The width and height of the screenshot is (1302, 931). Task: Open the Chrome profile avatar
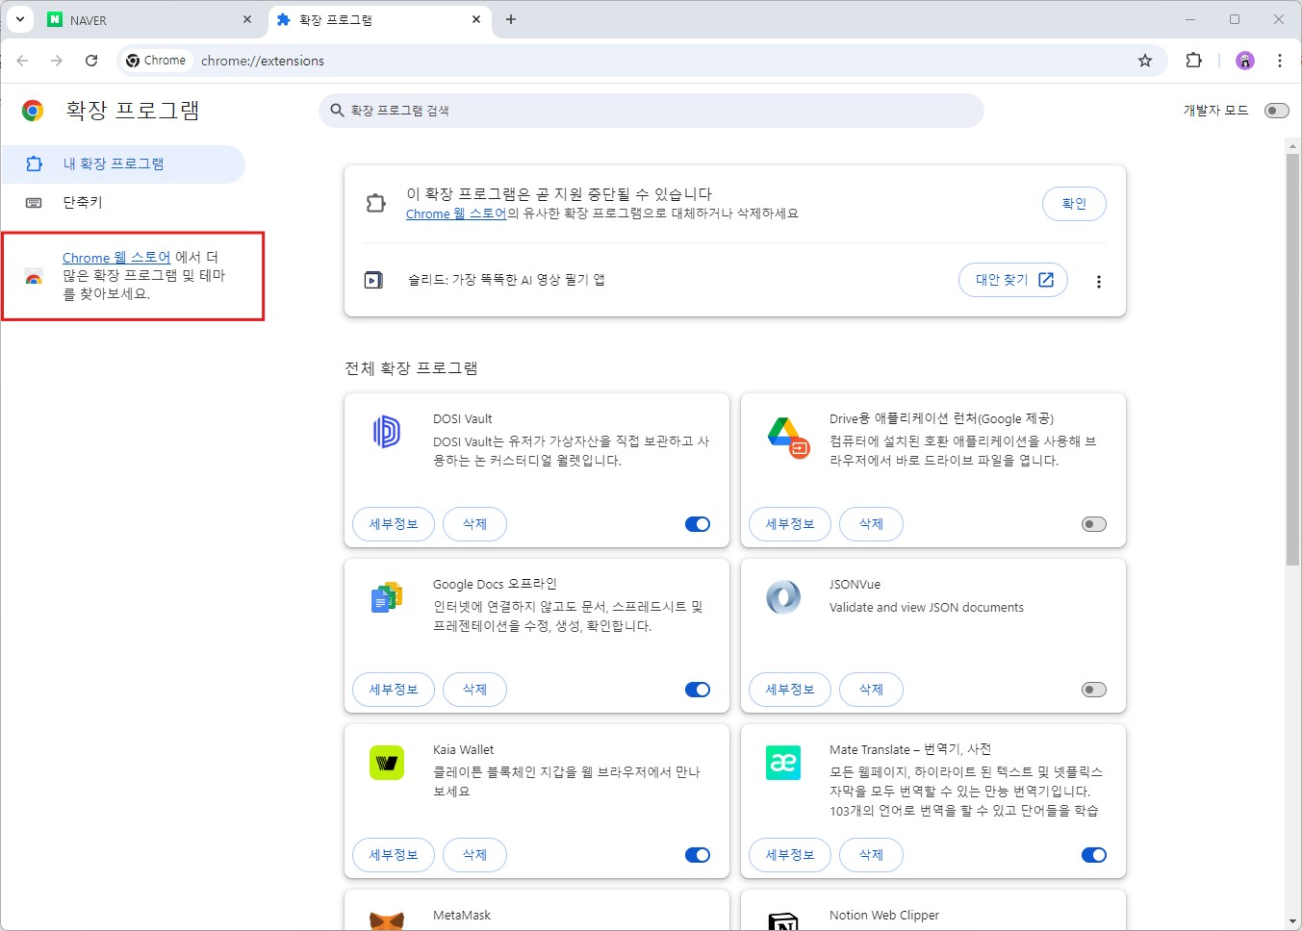click(1245, 61)
